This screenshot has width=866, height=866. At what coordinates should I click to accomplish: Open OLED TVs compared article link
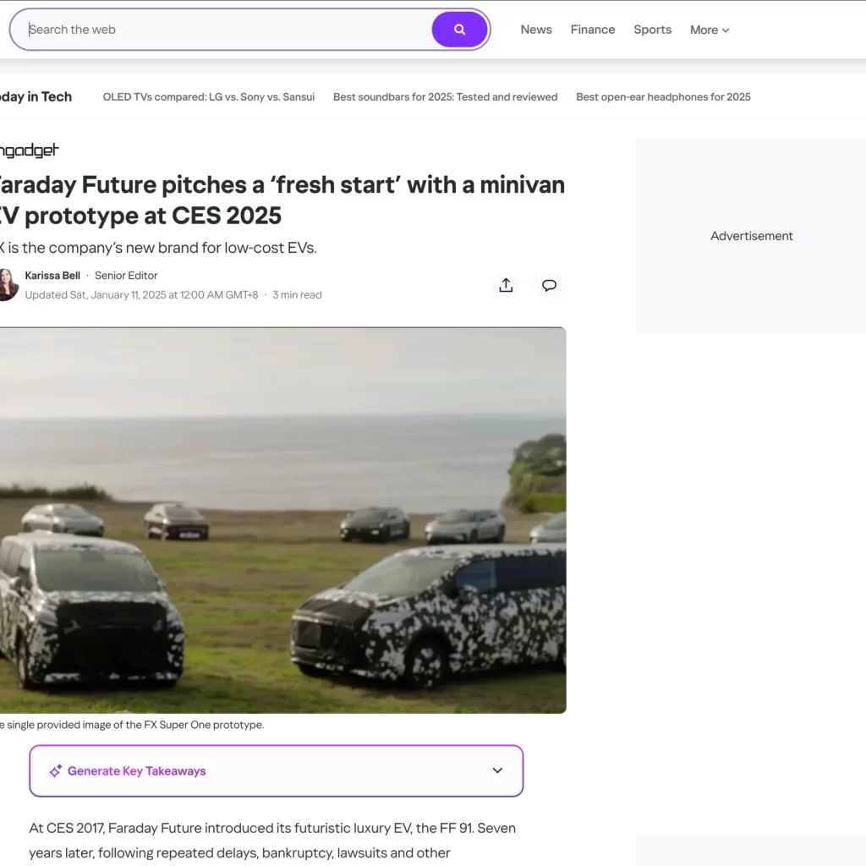coord(209,97)
